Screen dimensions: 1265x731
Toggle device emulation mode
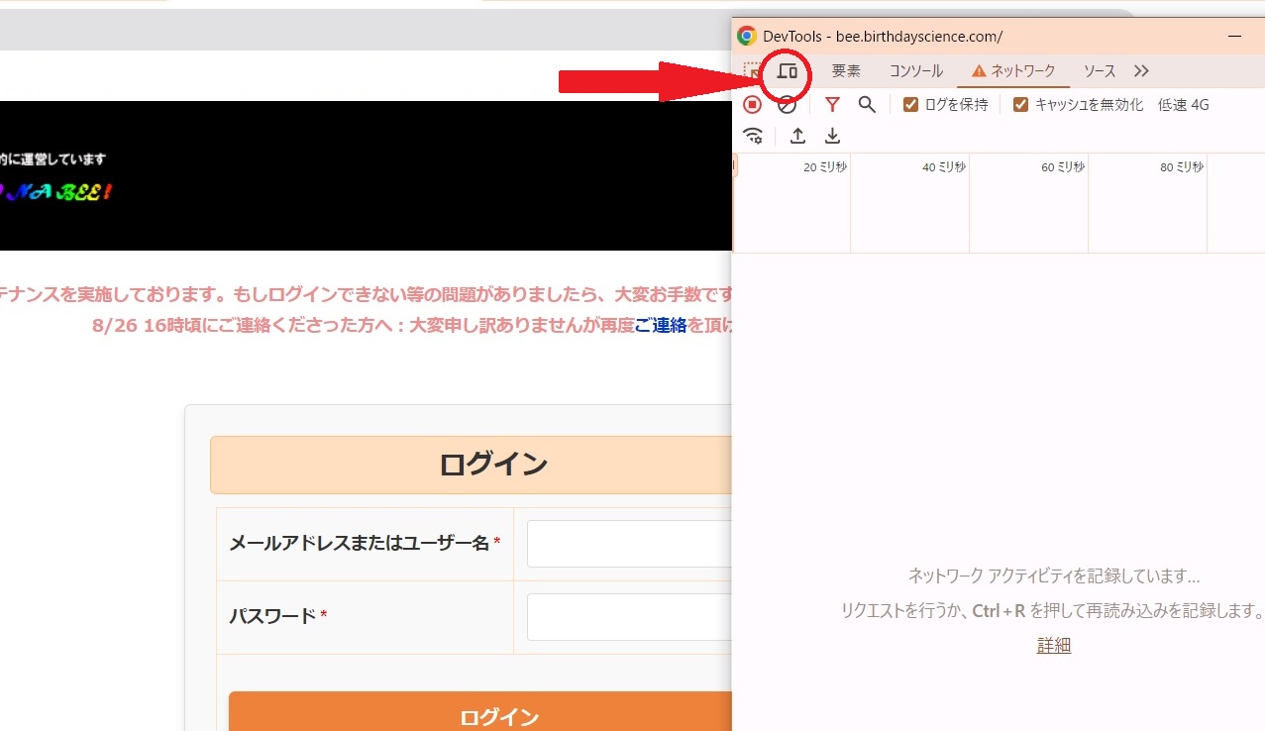tap(788, 70)
